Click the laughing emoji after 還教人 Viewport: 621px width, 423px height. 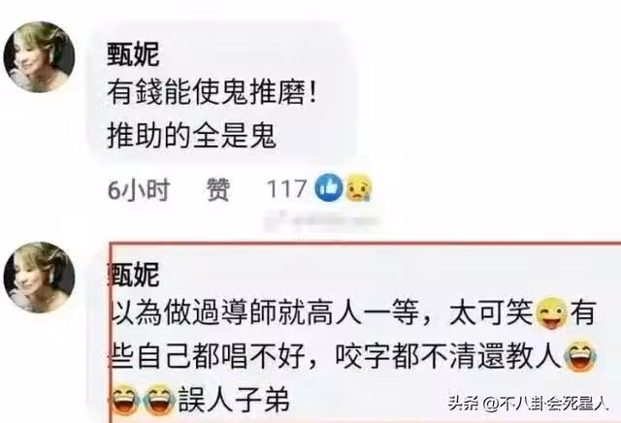point(580,356)
